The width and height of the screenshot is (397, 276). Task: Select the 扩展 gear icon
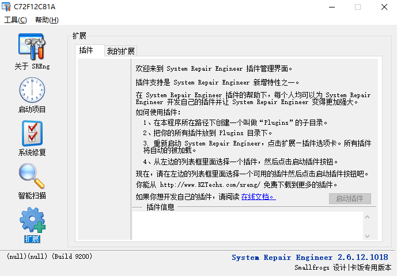coord(32,220)
